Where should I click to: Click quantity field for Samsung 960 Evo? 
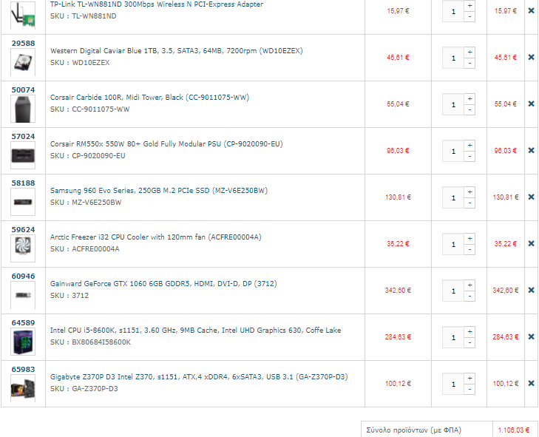click(453, 197)
